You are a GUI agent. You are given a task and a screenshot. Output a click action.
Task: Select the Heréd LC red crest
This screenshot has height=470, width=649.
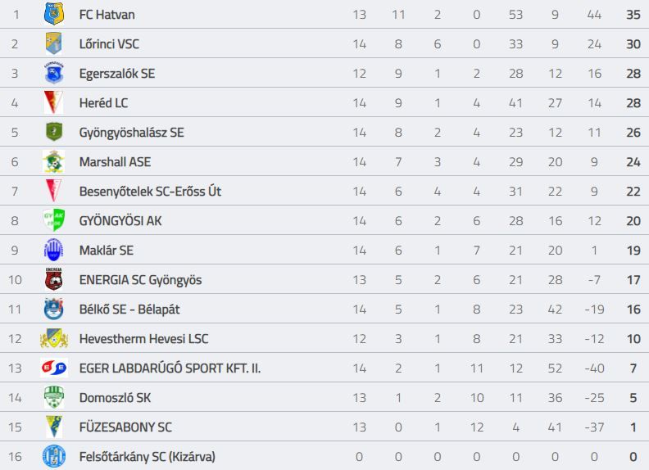point(54,102)
